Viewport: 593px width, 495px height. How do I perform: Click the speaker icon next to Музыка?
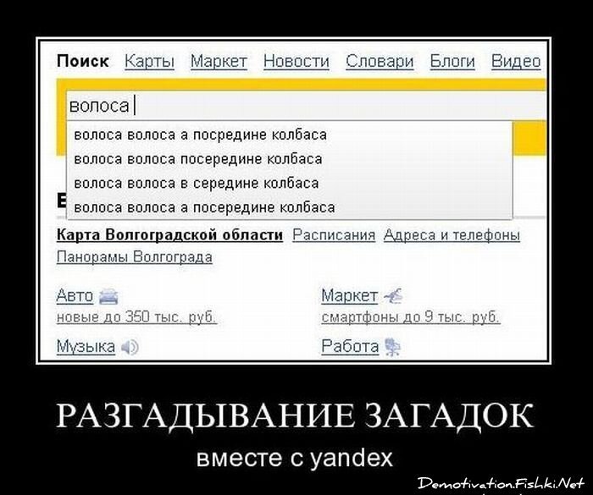[129, 347]
